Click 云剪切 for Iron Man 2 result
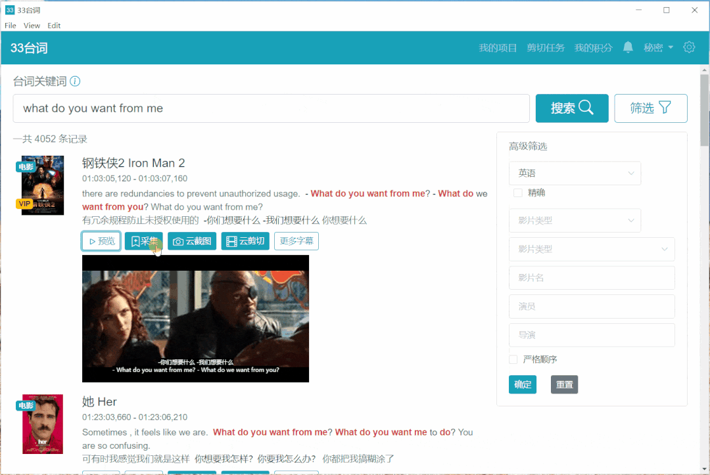 coord(245,241)
